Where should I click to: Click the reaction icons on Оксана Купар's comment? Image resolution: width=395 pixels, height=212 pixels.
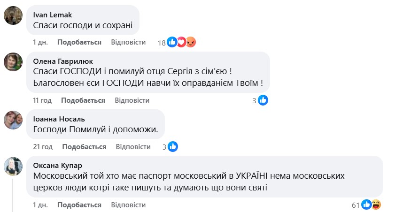(371, 205)
